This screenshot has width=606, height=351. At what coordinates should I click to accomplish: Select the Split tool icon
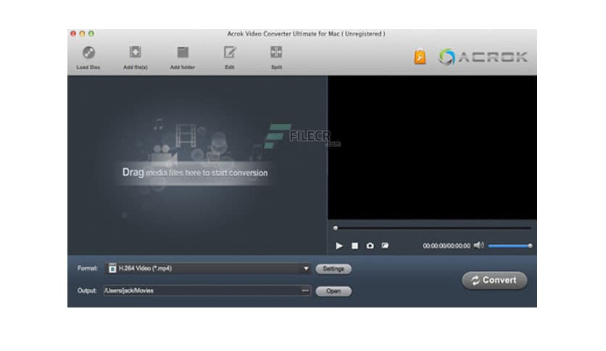[276, 57]
